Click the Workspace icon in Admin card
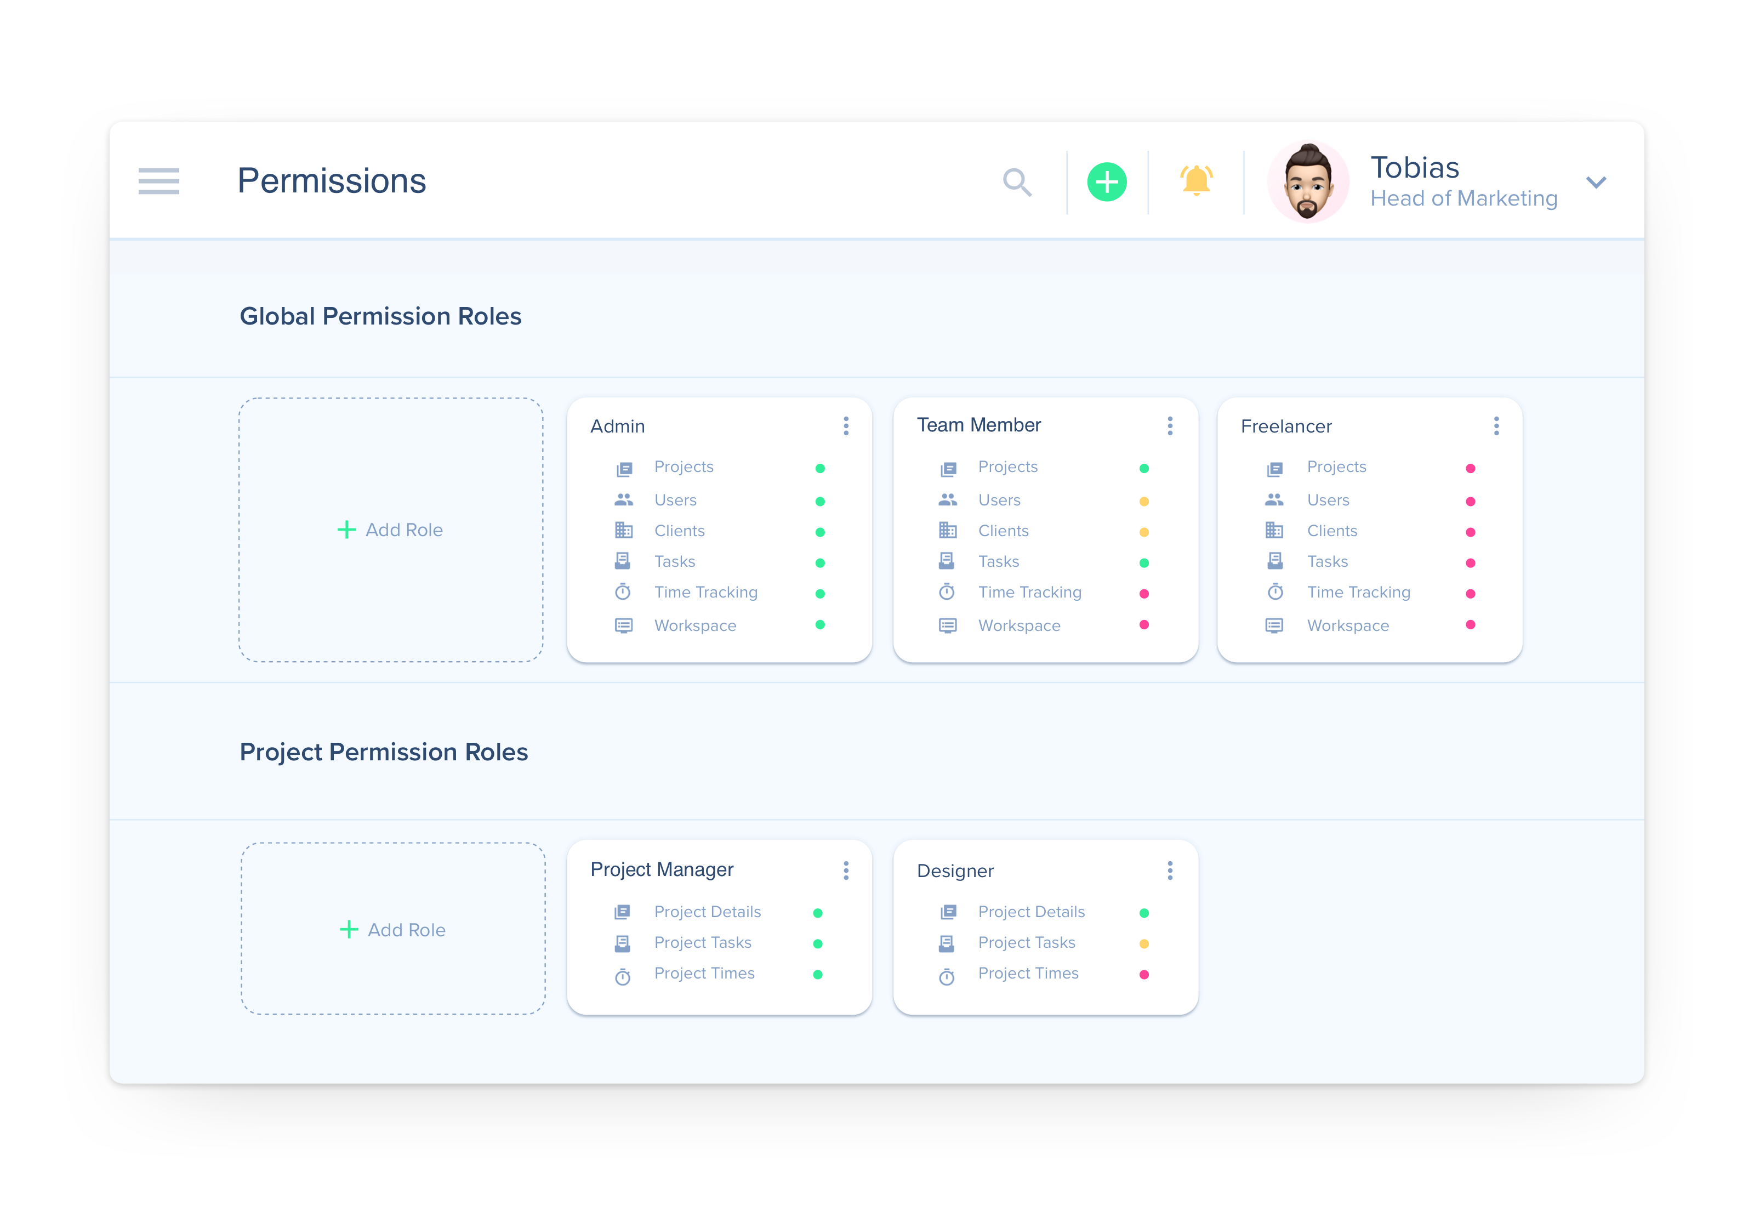 coord(624,625)
